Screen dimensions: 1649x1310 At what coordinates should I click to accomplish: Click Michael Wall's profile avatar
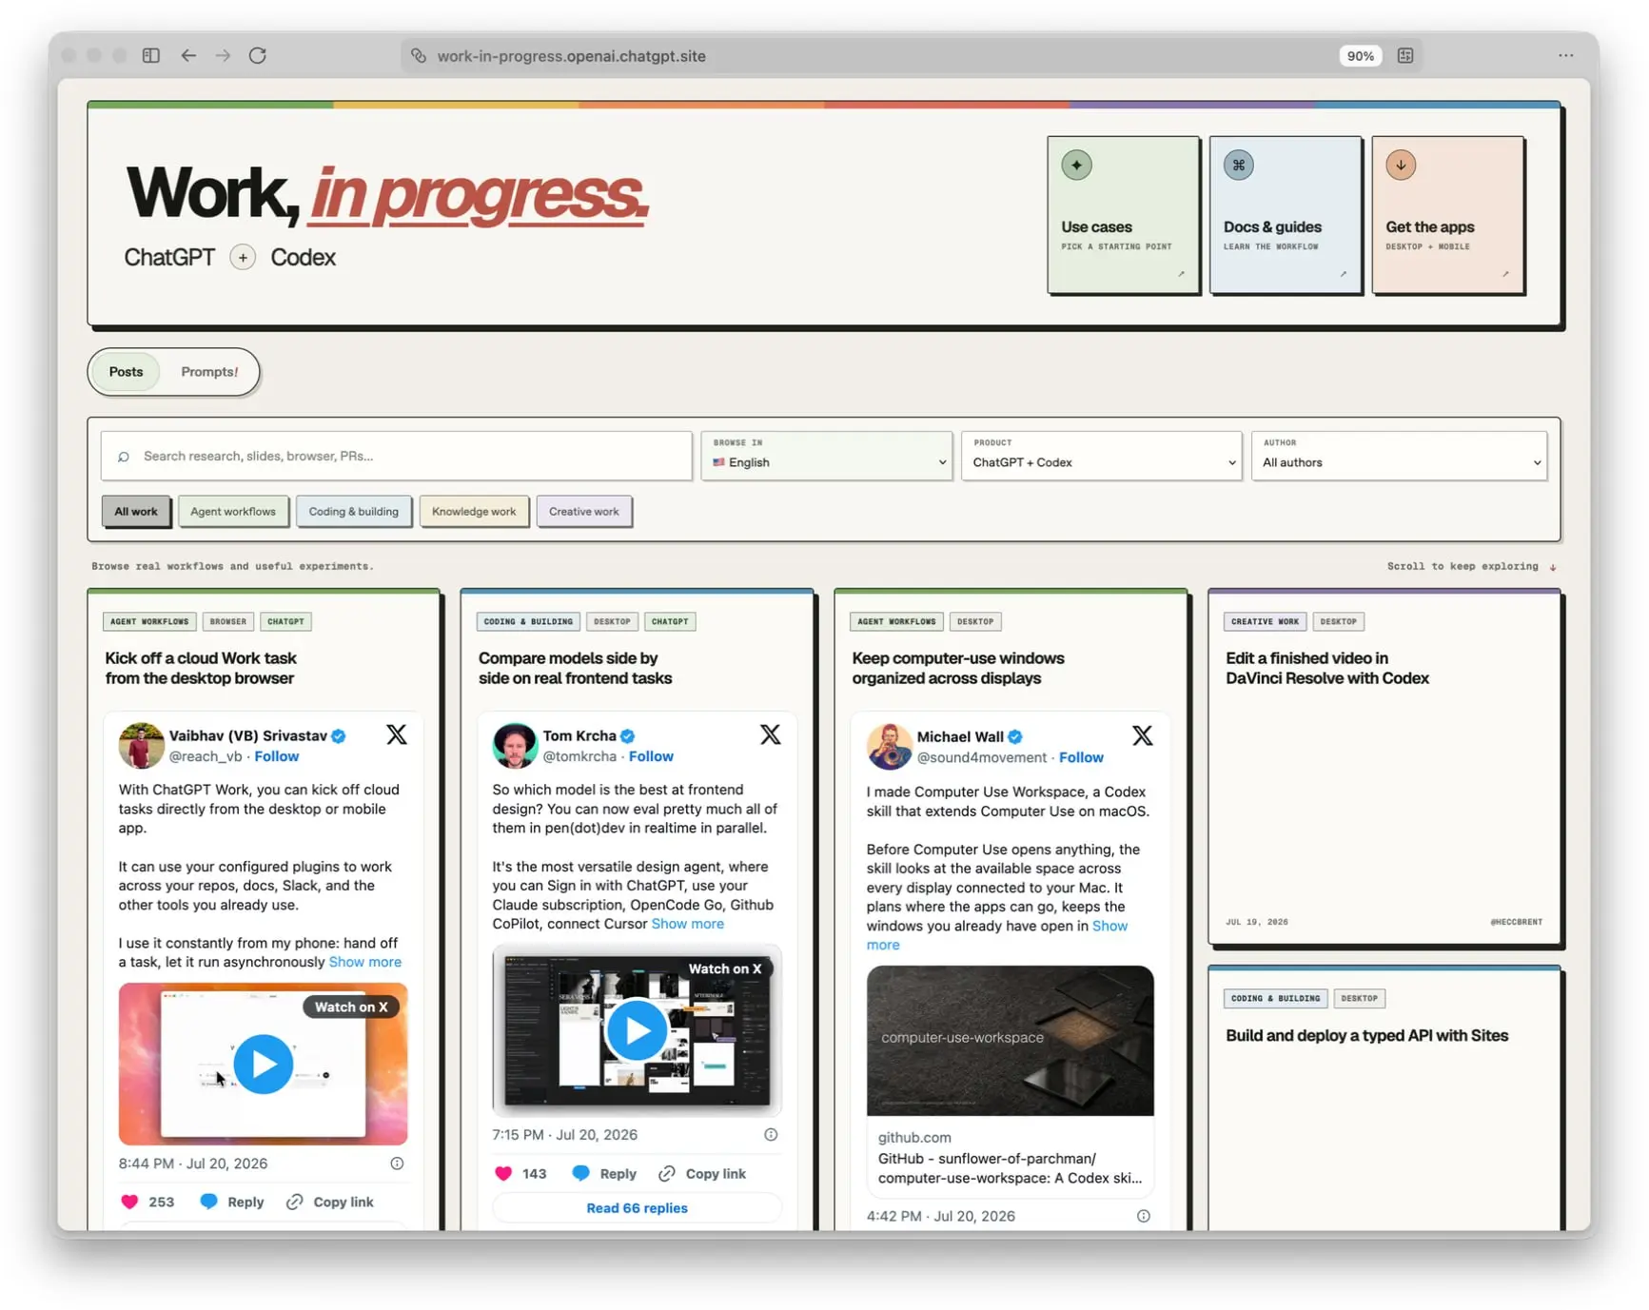click(890, 746)
